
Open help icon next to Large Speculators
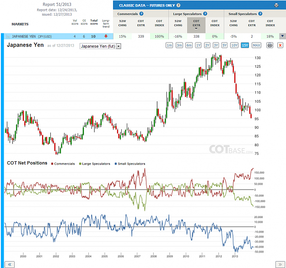(x=205, y=14)
